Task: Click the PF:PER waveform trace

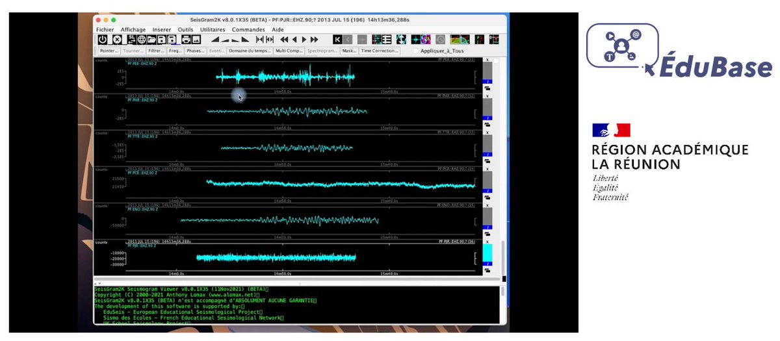Action: click(286, 77)
